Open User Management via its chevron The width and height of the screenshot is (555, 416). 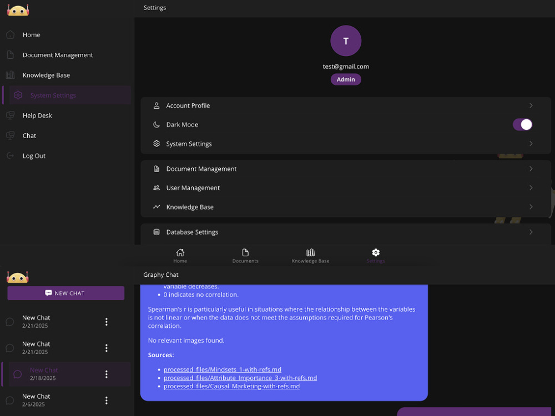click(531, 188)
